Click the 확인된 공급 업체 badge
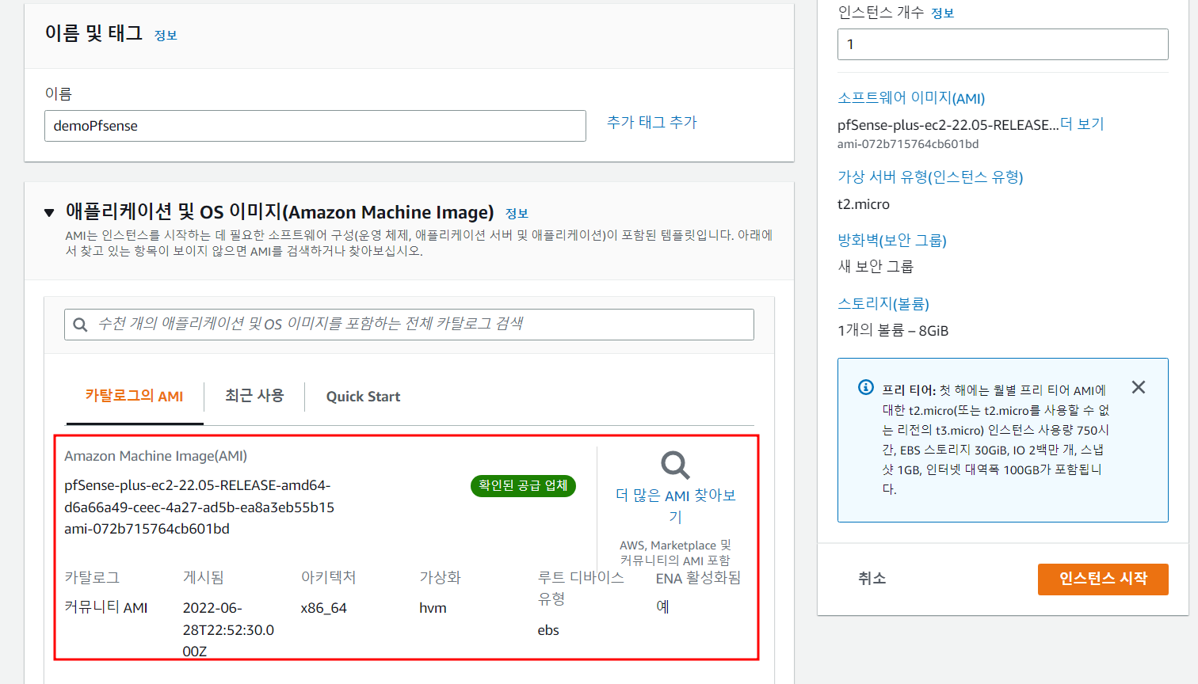 tap(523, 485)
